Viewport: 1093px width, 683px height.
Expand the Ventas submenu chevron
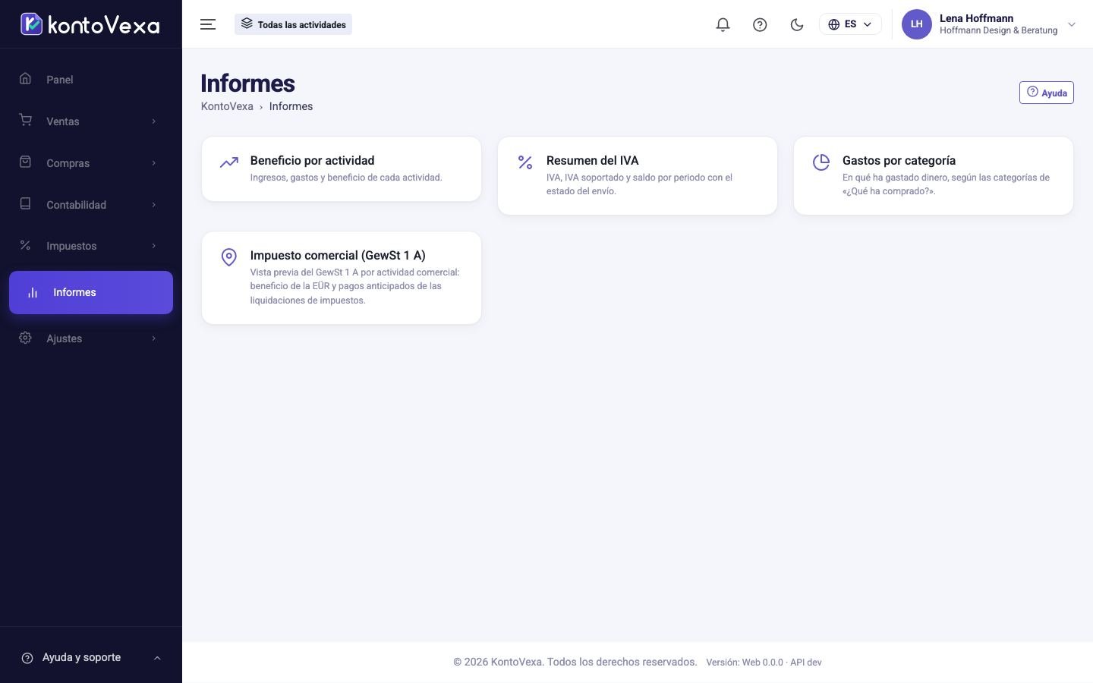click(153, 121)
